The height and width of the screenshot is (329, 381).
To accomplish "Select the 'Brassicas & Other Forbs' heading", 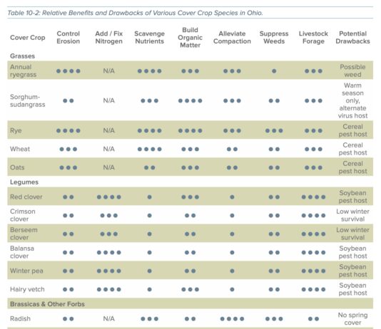I will [47, 304].
